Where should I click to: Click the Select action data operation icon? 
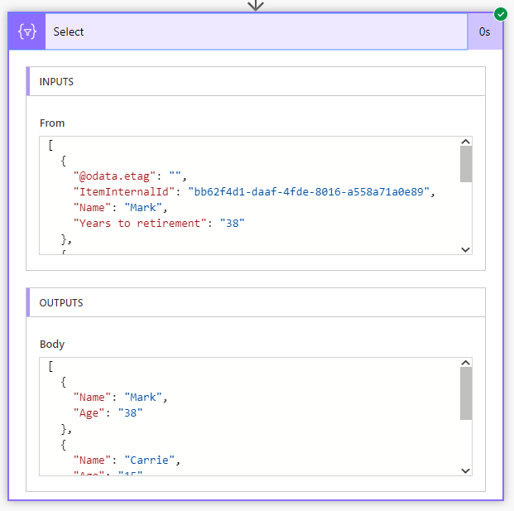pyautogui.click(x=27, y=32)
